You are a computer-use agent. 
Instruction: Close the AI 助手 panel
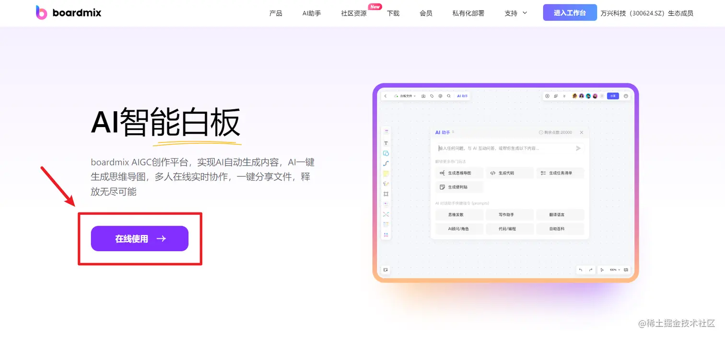click(582, 132)
